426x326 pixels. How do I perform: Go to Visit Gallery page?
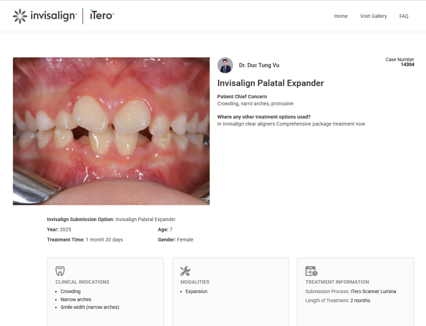373,16
